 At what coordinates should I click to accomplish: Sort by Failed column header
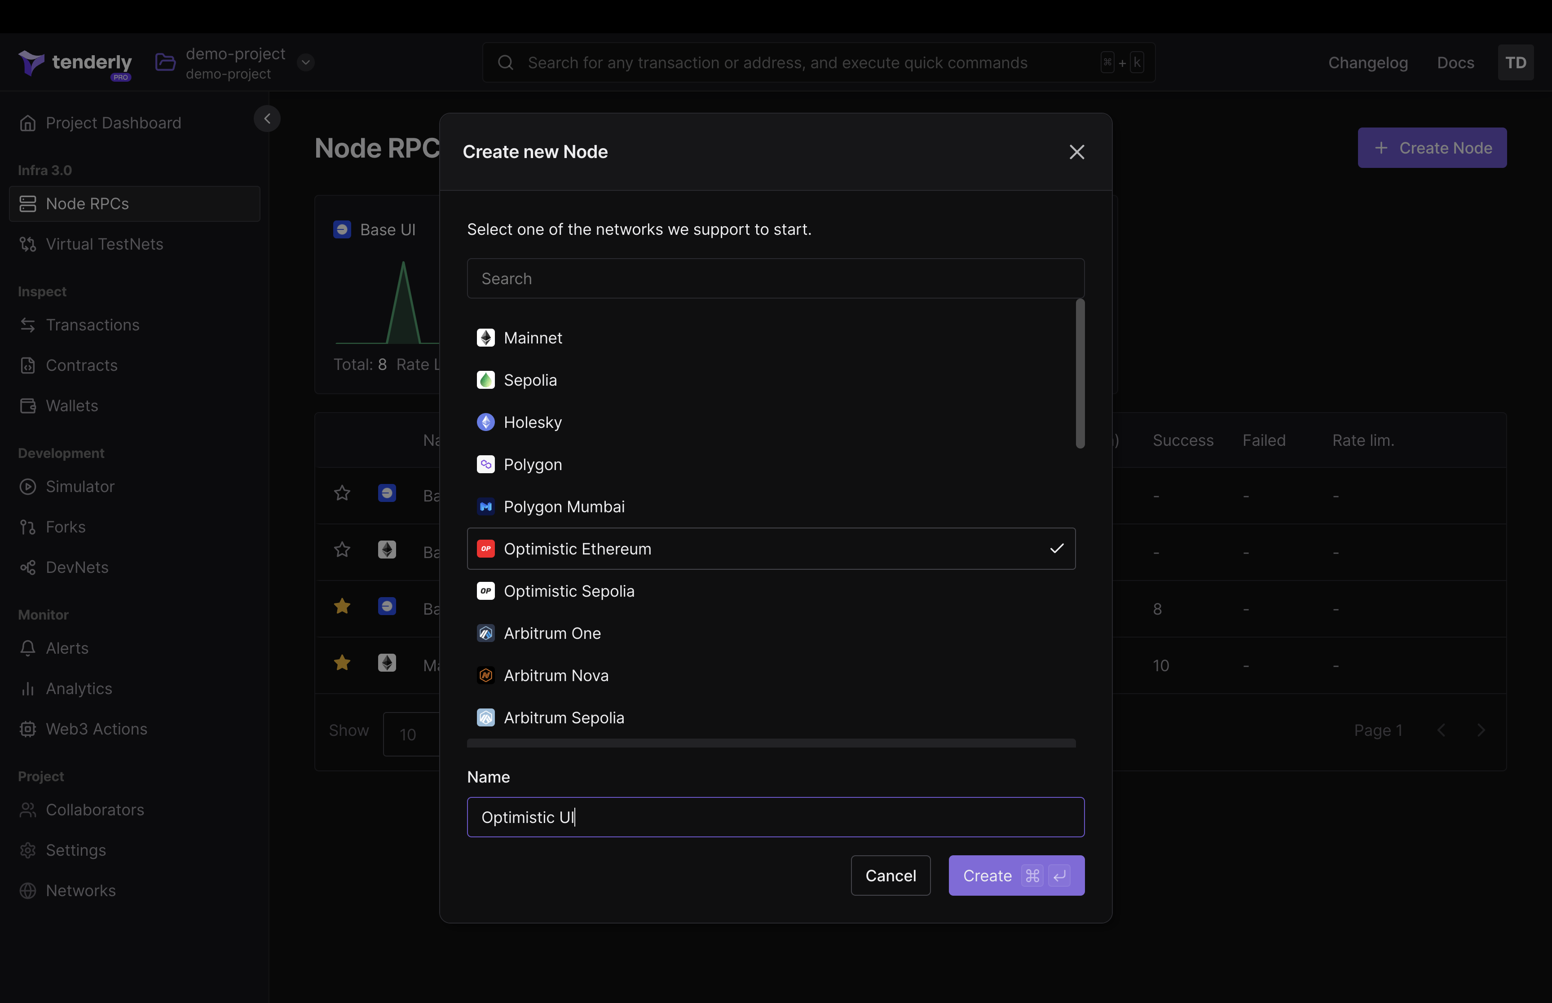tap(1264, 440)
